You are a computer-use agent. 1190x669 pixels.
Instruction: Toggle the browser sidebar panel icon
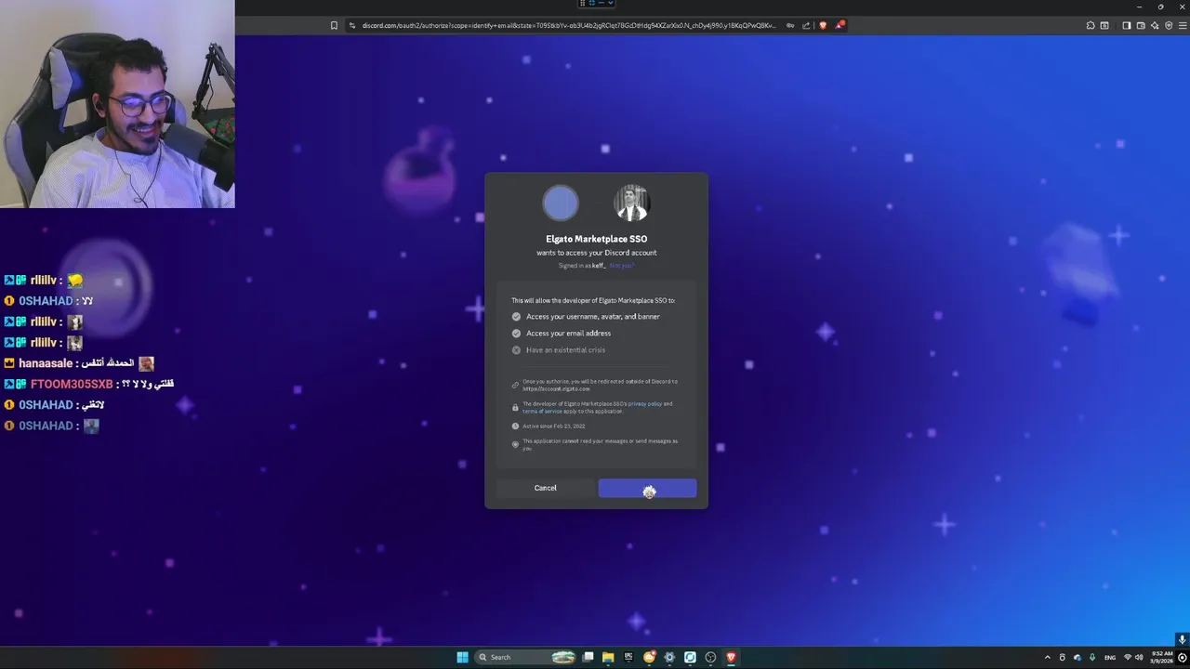pyautogui.click(x=1126, y=25)
